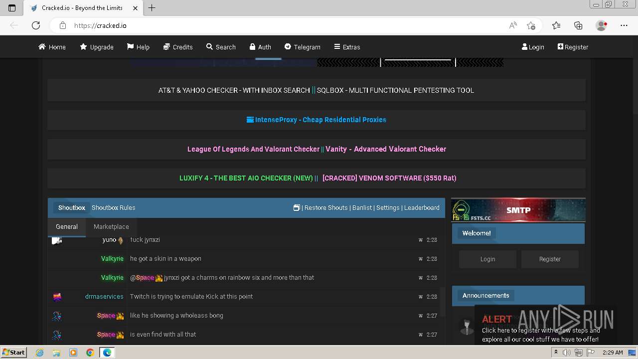The width and height of the screenshot is (638, 359).
Task: Click the Login button in Welcome panel
Action: pyautogui.click(x=487, y=259)
